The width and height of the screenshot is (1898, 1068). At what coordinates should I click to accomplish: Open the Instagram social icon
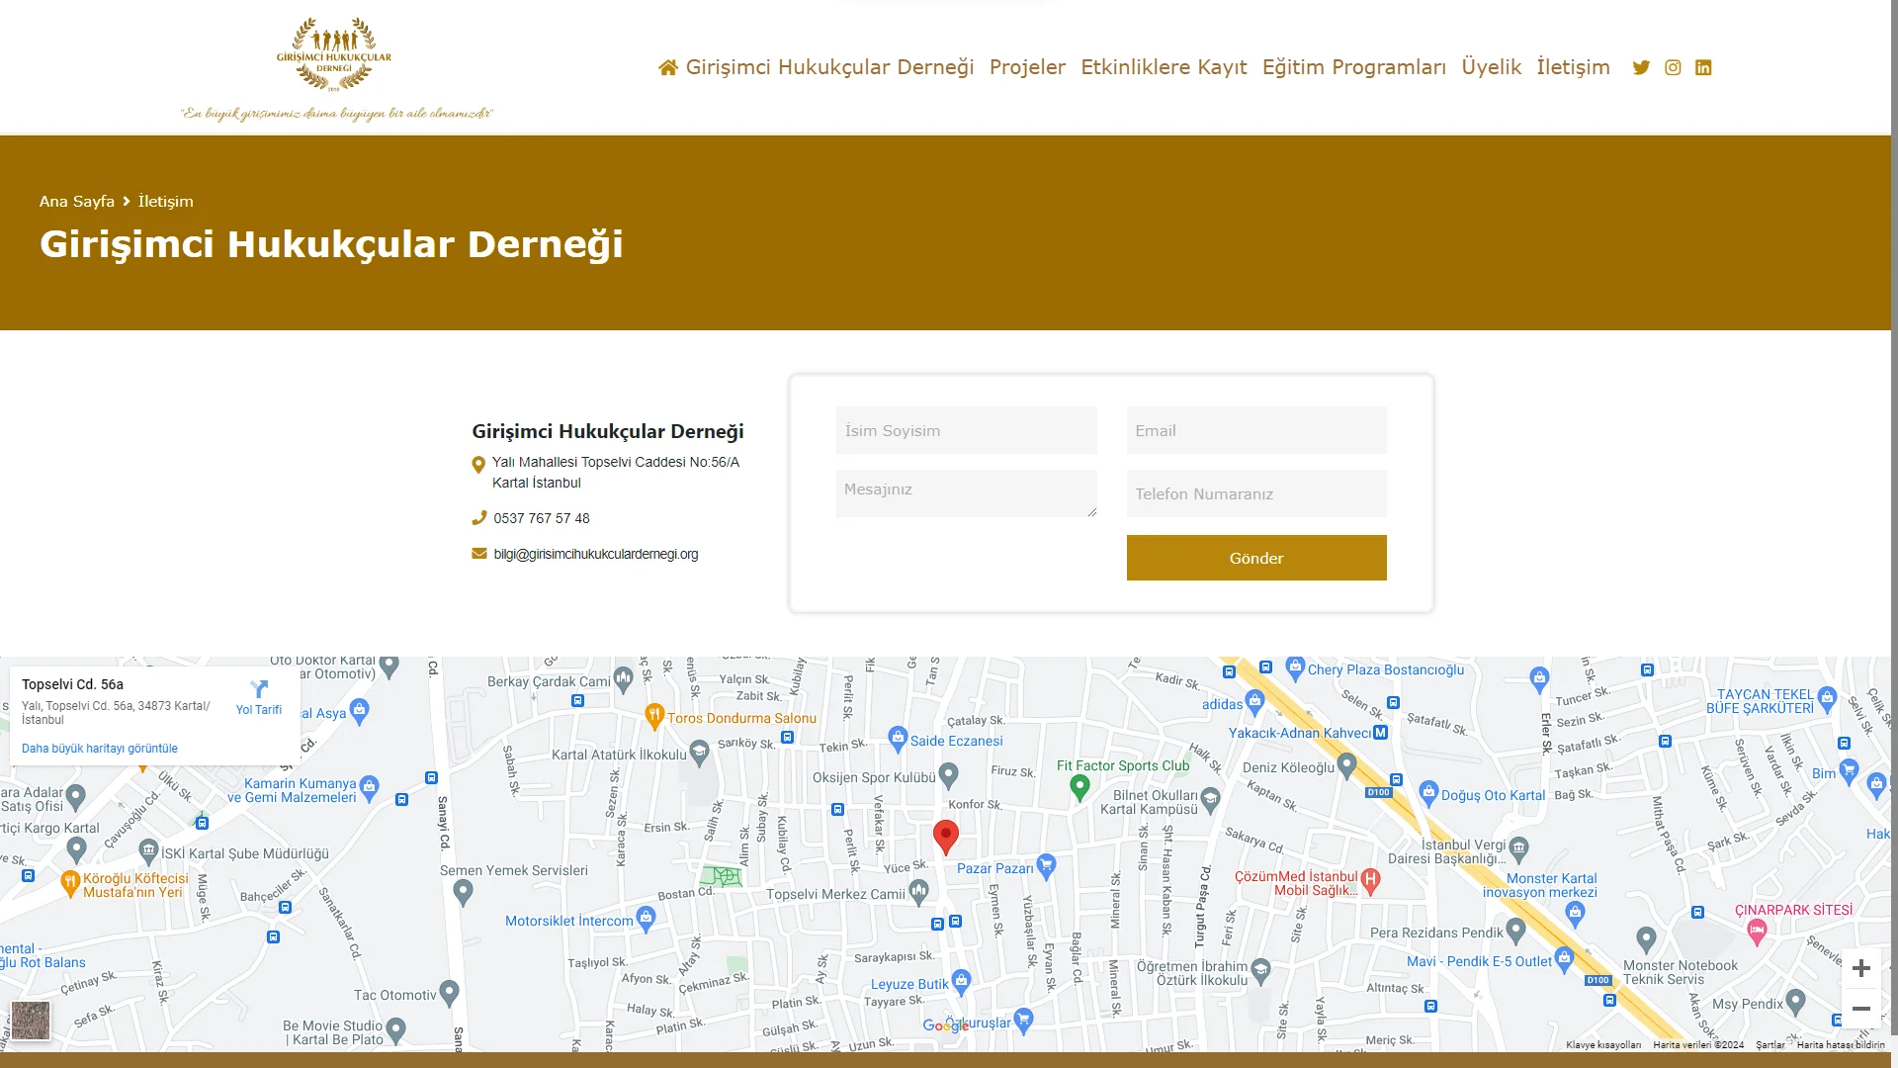pyautogui.click(x=1673, y=67)
